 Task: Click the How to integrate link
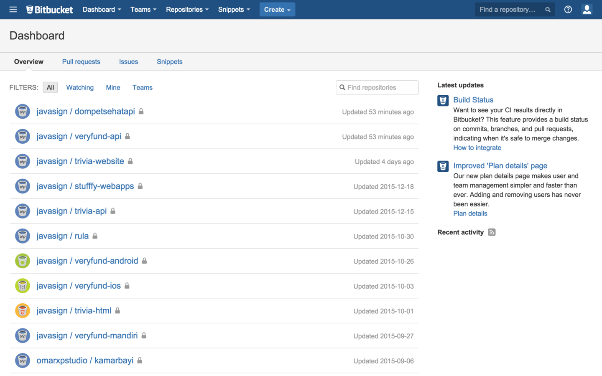(477, 147)
